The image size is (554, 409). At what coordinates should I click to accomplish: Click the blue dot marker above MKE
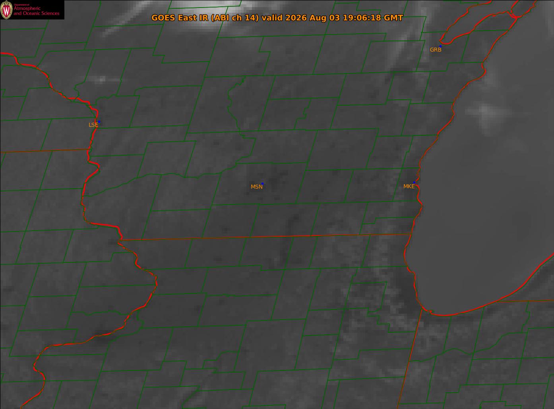tap(414, 183)
